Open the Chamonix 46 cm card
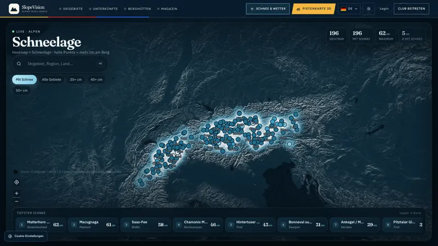This screenshot has width=438, height=246. point(198,225)
